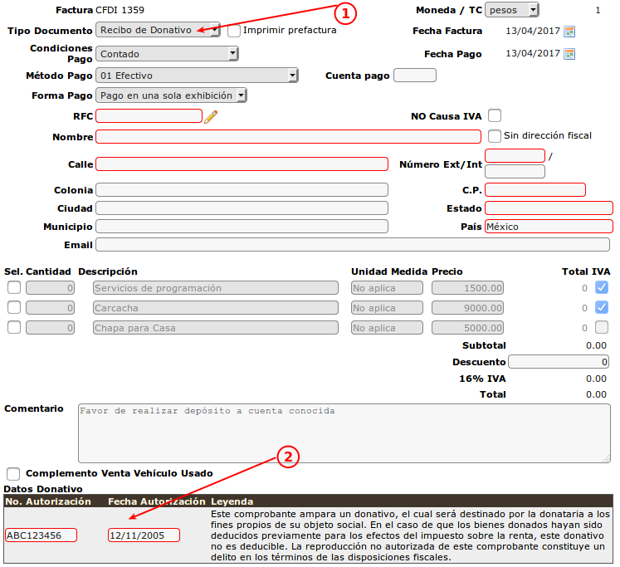Uncheck IVA for Servicios de programación
Image resolution: width=620 pixels, height=567 pixels.
[602, 287]
